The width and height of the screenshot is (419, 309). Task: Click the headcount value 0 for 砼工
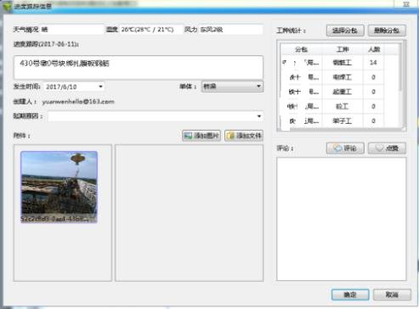tap(373, 107)
